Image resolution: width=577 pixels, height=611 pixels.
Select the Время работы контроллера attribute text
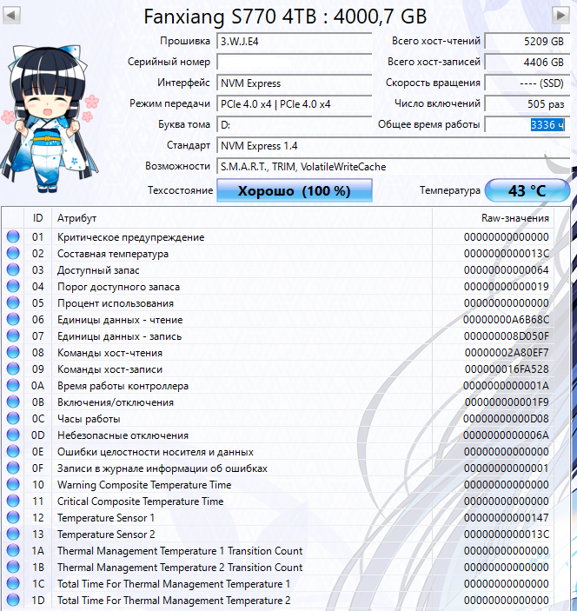123,386
